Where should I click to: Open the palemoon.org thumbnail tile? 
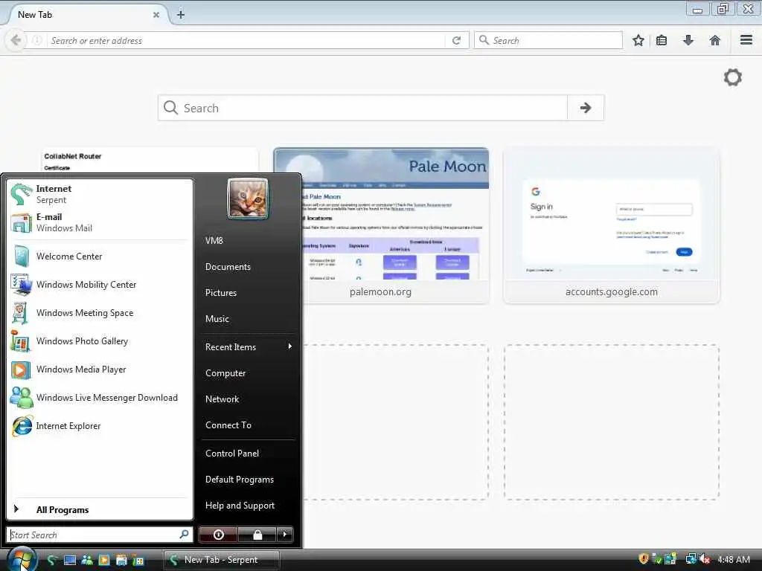pos(381,225)
